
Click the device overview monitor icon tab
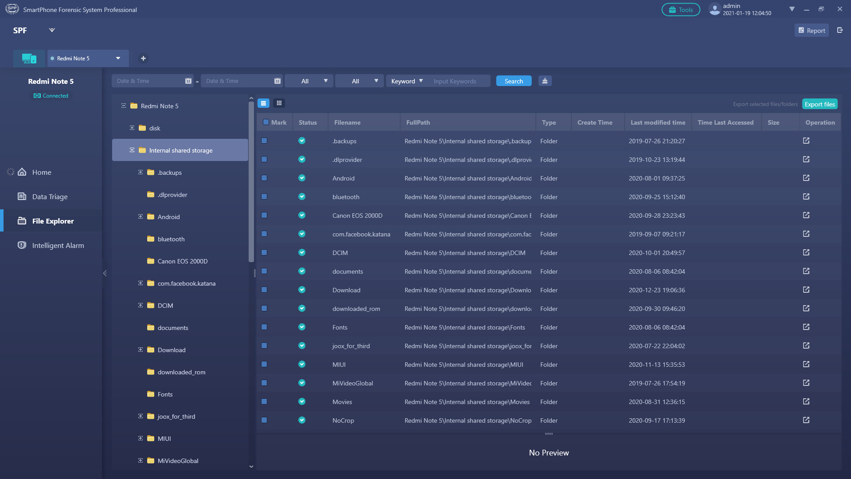pyautogui.click(x=29, y=58)
